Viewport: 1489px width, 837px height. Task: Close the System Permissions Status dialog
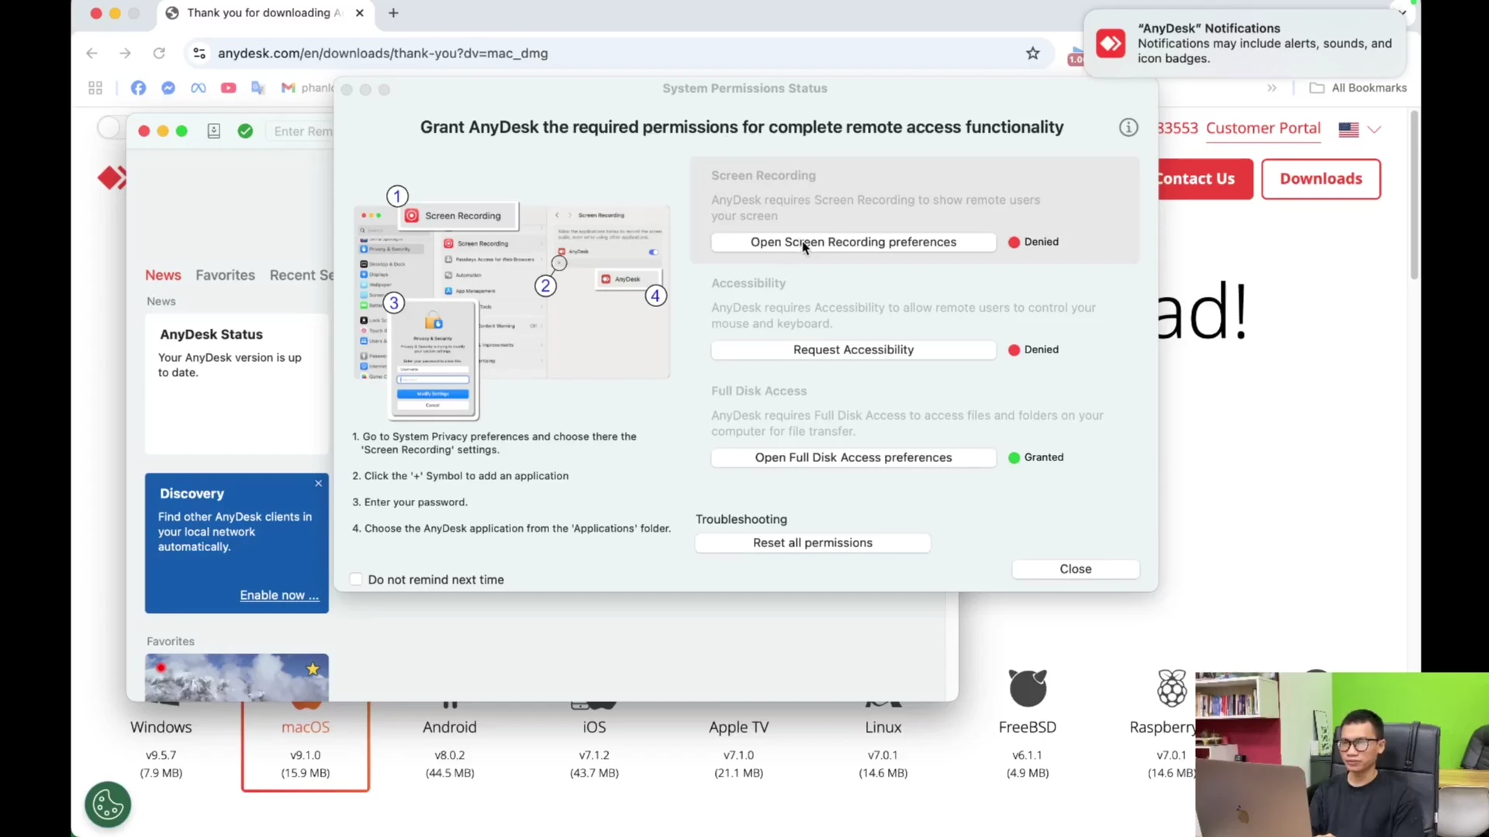(x=1075, y=569)
